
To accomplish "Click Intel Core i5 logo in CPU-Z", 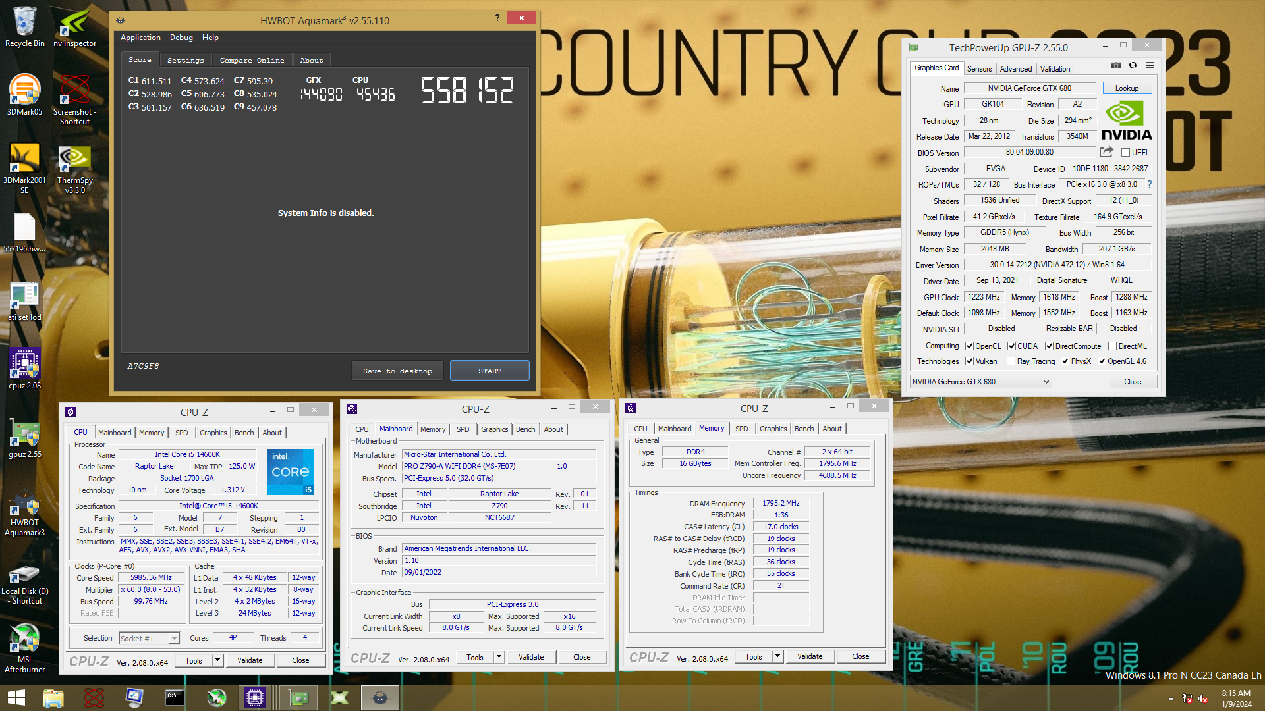I will pos(291,471).
